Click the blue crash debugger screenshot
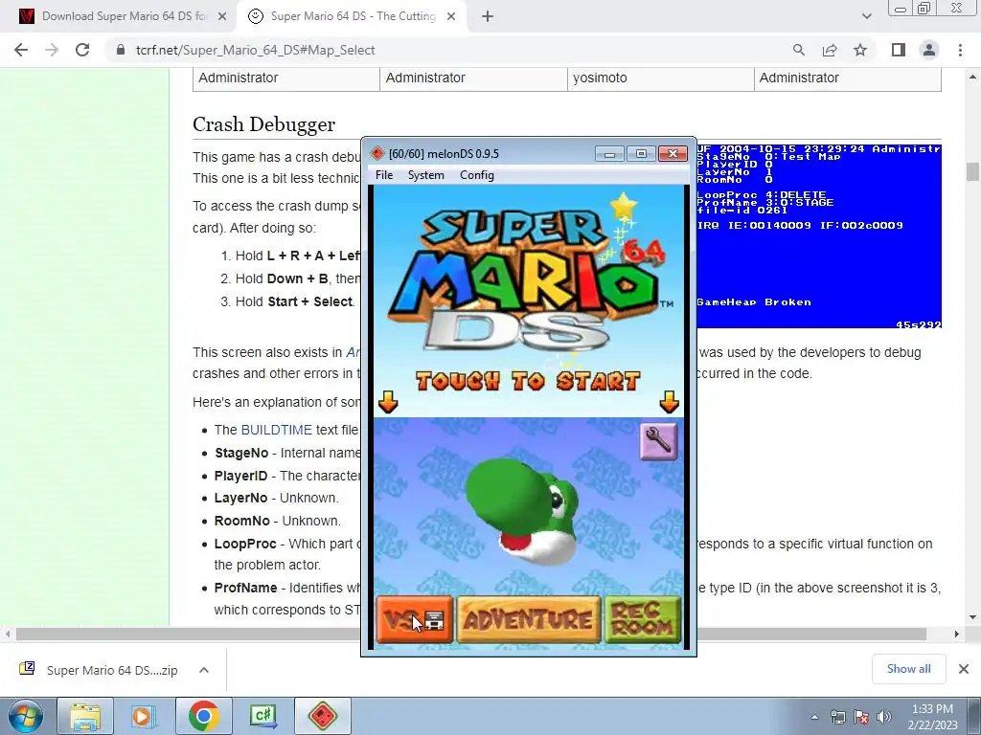The height and width of the screenshot is (735, 981). point(819,236)
